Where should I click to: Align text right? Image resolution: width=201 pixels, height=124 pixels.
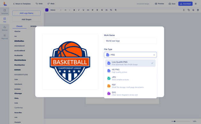102,10
